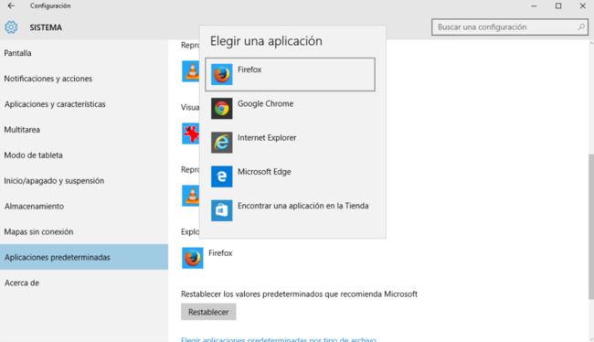
Task: Select the Firefox icon in the app chooser
Action: [222, 74]
